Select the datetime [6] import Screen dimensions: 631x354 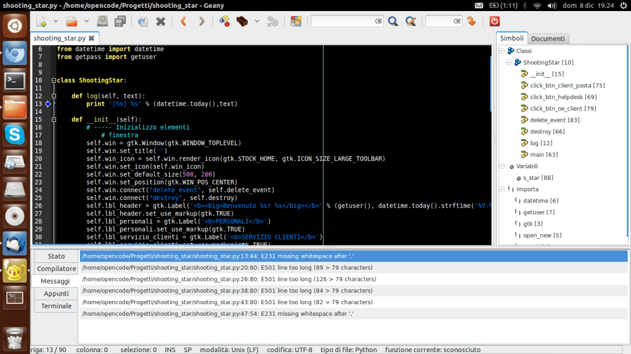click(x=540, y=201)
